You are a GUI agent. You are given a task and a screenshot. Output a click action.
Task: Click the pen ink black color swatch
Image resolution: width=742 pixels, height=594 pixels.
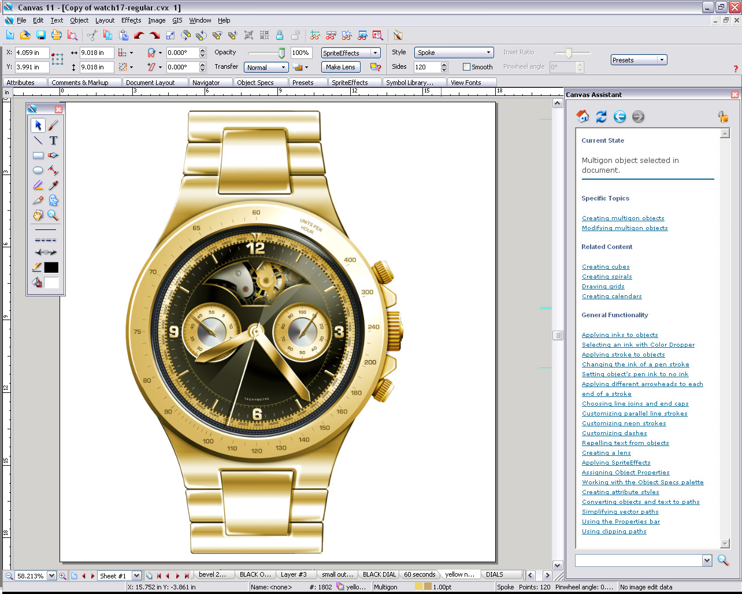(51, 268)
